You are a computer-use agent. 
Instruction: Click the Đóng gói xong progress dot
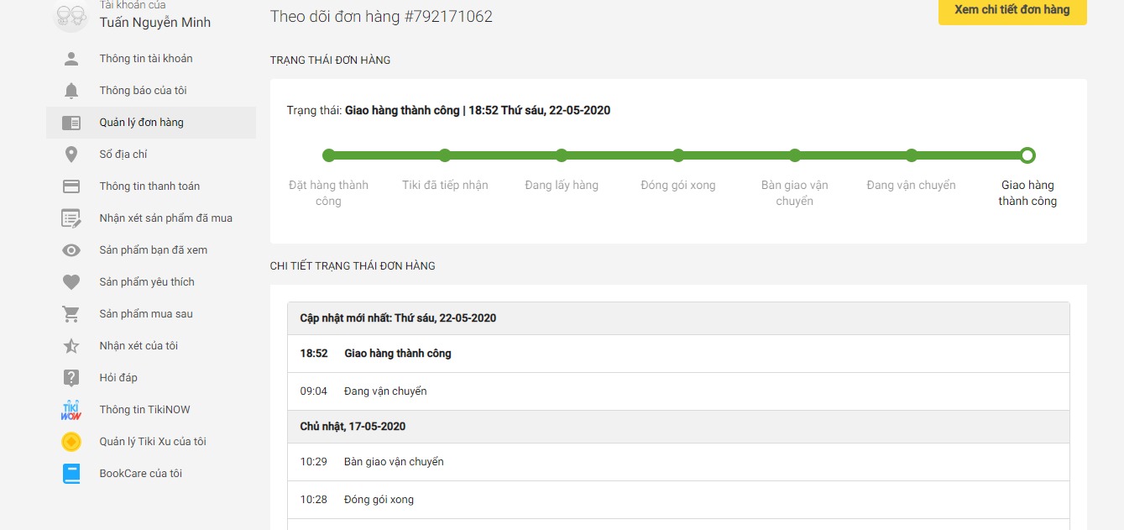click(x=678, y=155)
